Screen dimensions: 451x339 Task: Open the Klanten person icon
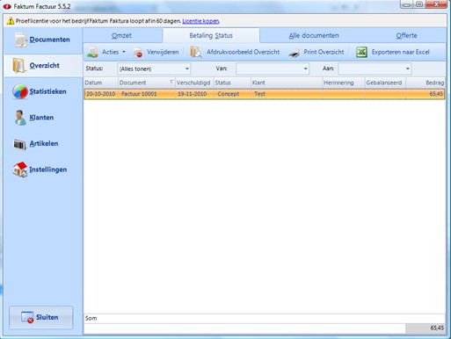click(20, 118)
